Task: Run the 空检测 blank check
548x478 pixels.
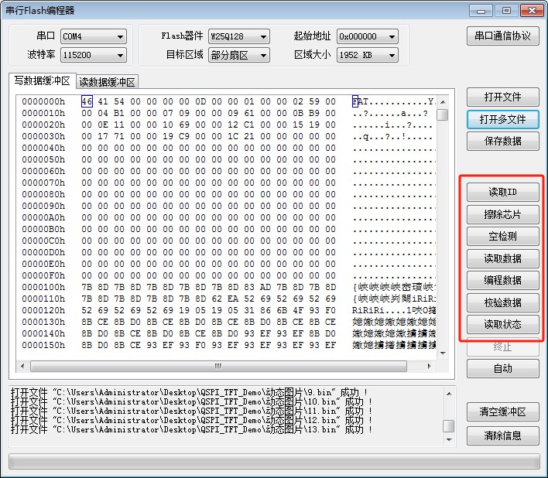Action: [x=502, y=237]
